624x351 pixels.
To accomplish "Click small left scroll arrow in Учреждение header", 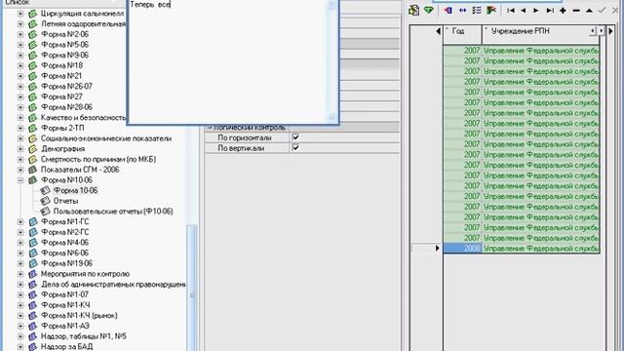I will 593,30.
